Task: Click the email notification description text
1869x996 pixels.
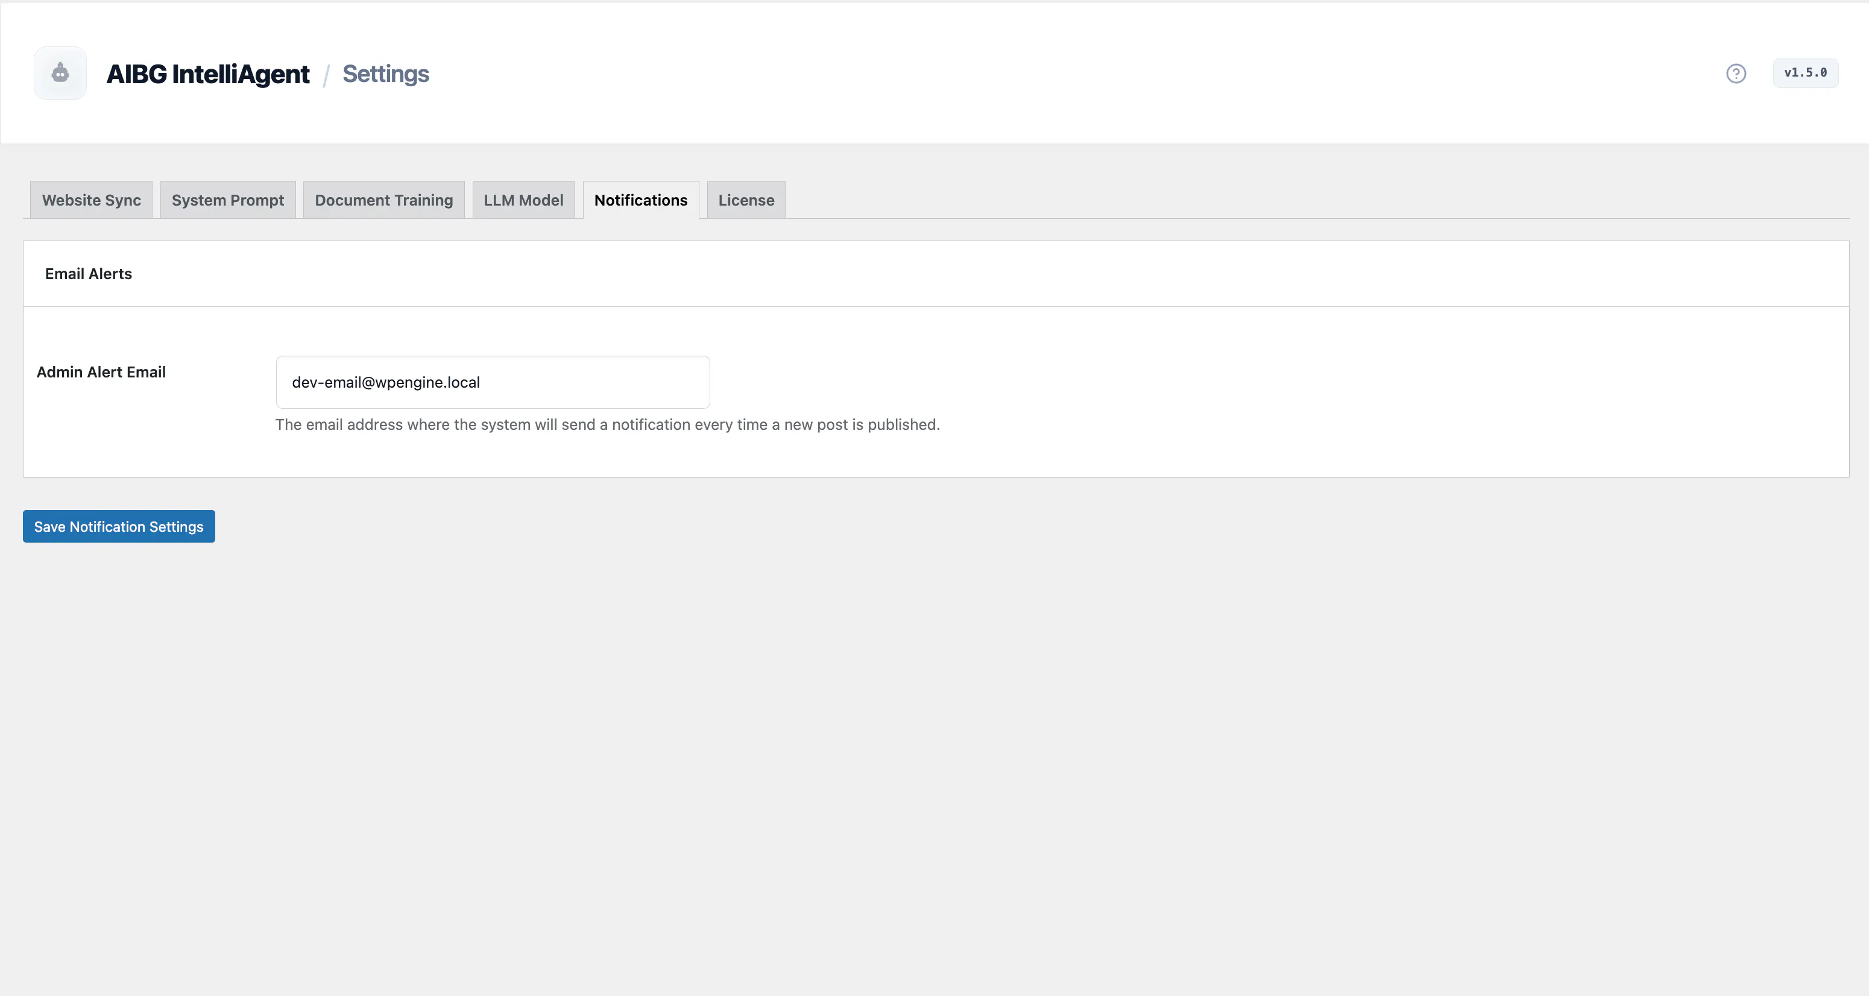Action: 607,424
